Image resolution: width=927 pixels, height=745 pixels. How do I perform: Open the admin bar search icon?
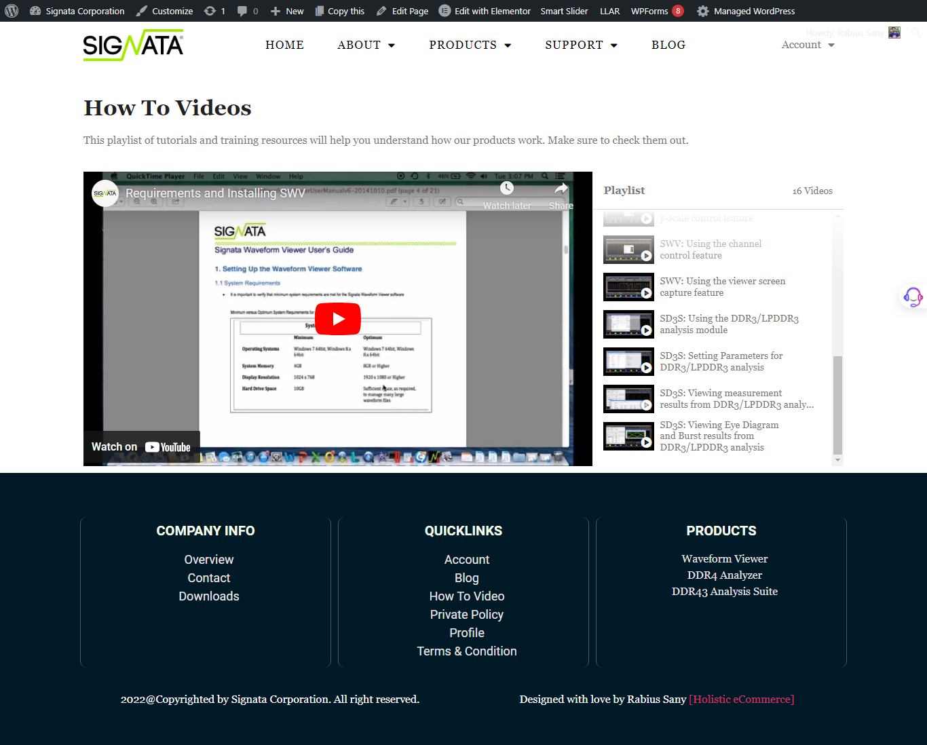pyautogui.click(x=915, y=32)
